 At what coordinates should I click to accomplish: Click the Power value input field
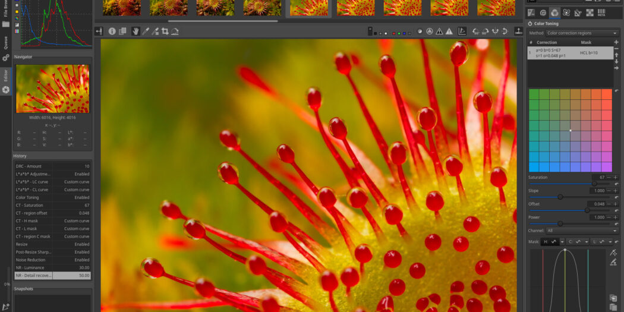tap(597, 218)
